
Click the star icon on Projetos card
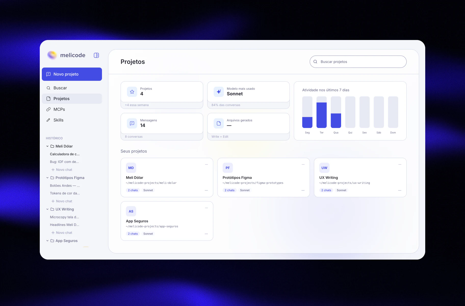click(x=132, y=92)
